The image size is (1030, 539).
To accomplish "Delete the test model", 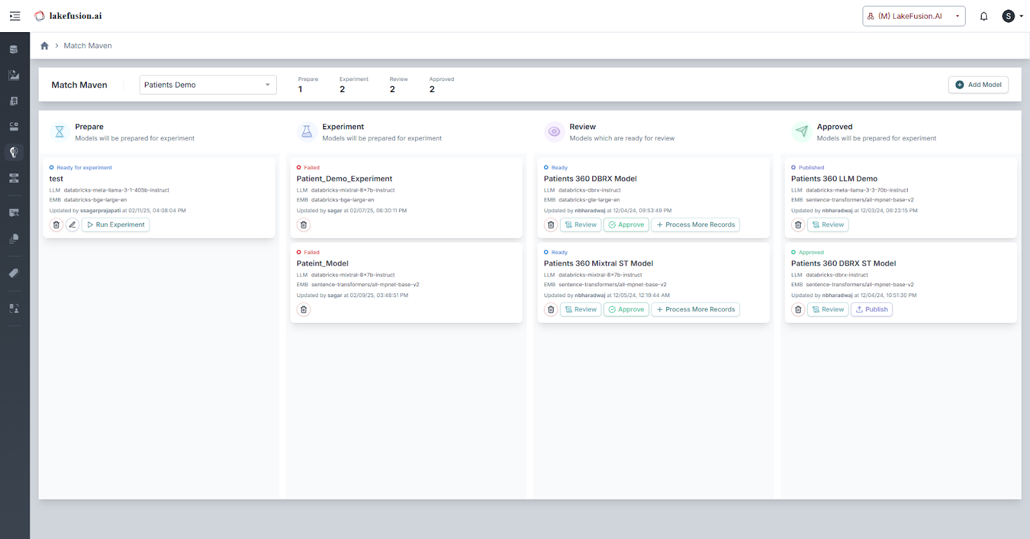I will tap(57, 225).
